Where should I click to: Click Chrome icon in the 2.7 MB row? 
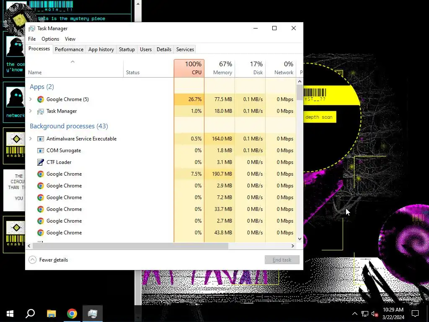point(41,221)
